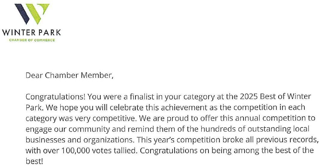Click the word 'Congratulations!' starting the paragraph
This screenshot has height=167, width=326.
coord(48,97)
